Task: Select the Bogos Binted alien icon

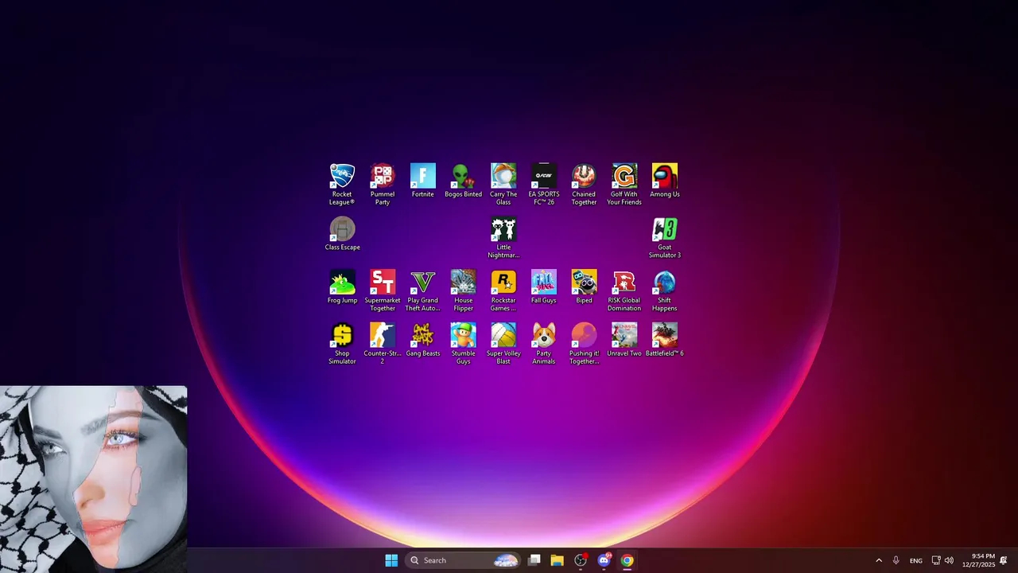Action: point(463,181)
